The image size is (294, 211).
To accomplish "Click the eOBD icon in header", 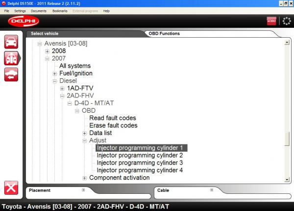I will [271, 21].
